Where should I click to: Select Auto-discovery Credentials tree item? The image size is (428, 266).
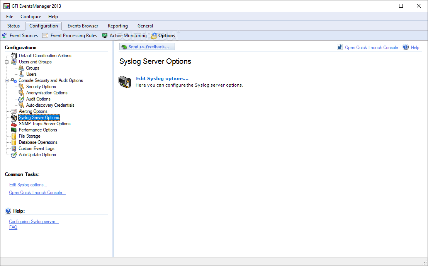pos(50,105)
